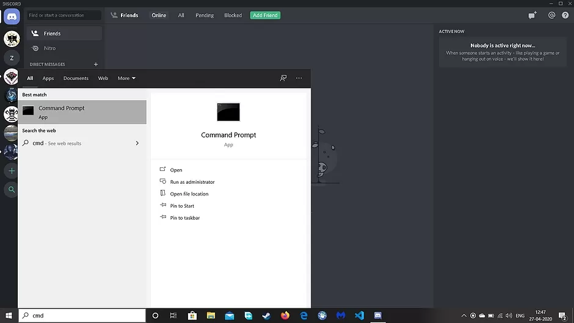Launch Steam from taskbar

(x=266, y=315)
